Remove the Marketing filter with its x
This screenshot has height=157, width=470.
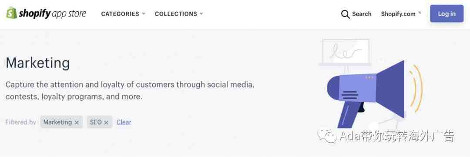point(77,123)
